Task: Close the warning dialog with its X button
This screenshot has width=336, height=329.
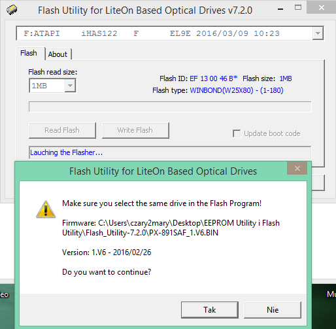Action: (297, 168)
